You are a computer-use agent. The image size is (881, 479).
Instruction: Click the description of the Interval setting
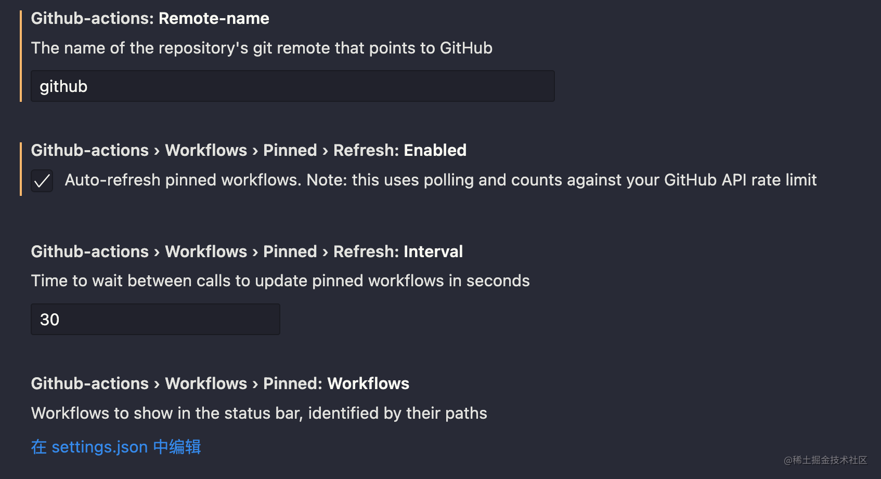coord(280,281)
